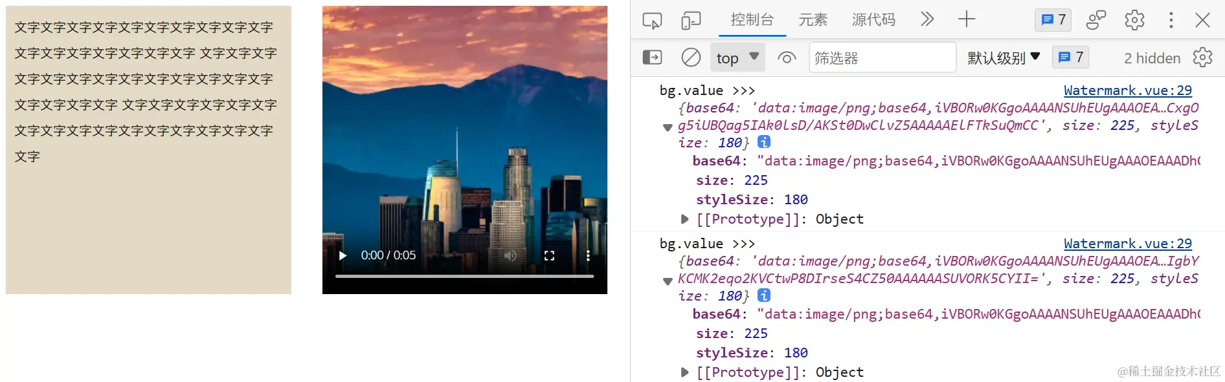Seek using the video progress bar

[464, 276]
